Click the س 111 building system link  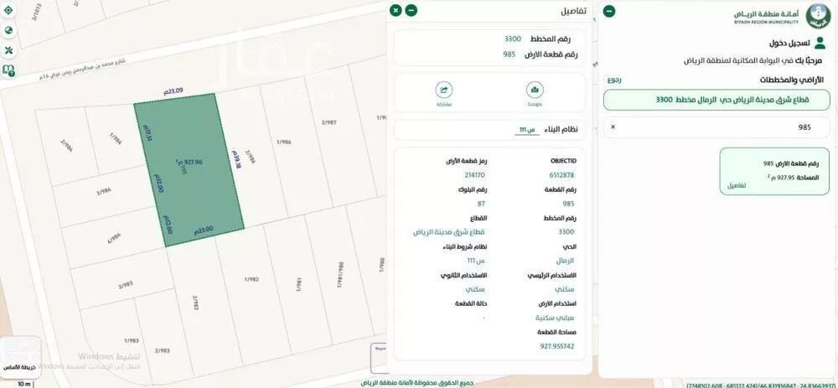tap(527, 130)
